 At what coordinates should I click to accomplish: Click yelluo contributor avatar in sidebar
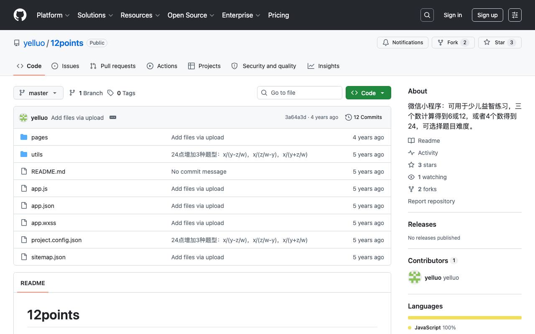pyautogui.click(x=415, y=277)
